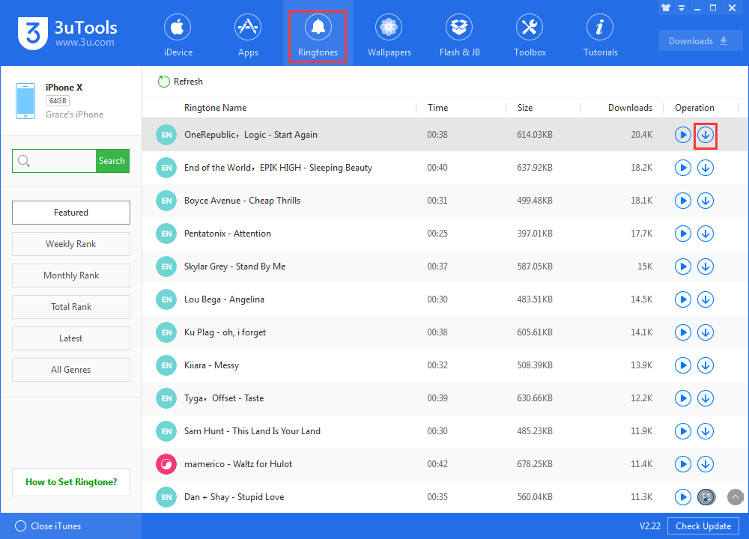The image size is (749, 539).
Task: Play Dan + Shay Stupid Love
Action: [x=682, y=498]
